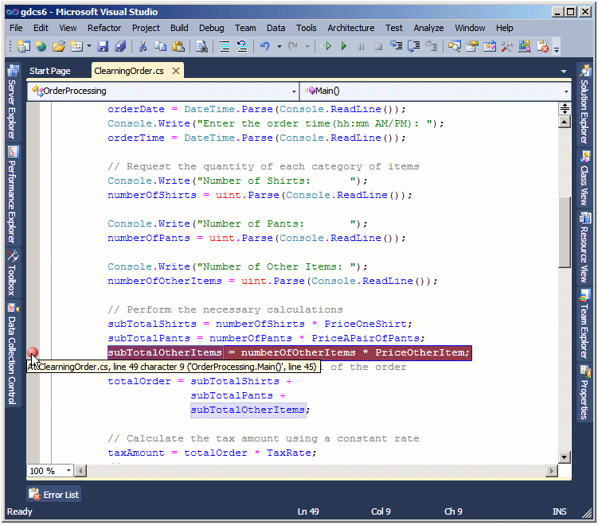Open the Class View side tab
The width and height of the screenshot is (598, 525).
(584, 178)
